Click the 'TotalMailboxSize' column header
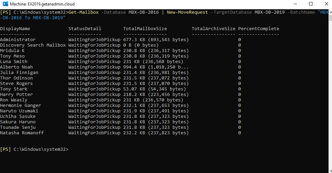Image resolution: width=332 pixels, height=173 pixels. (145, 29)
